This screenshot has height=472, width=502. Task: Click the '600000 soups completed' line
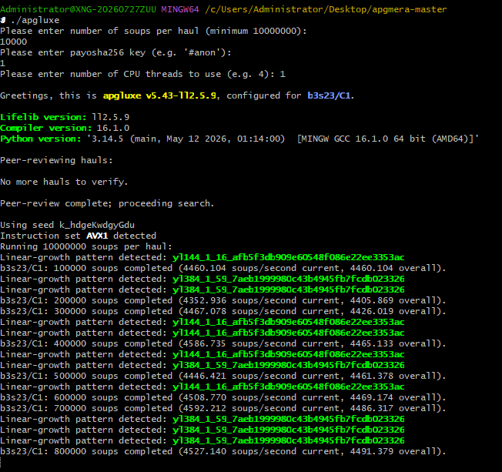223,397
